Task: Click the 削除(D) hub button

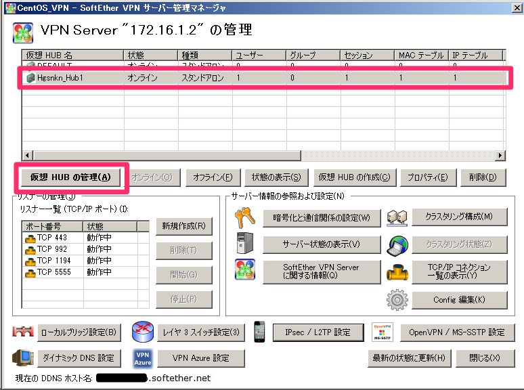Action: coord(483,177)
